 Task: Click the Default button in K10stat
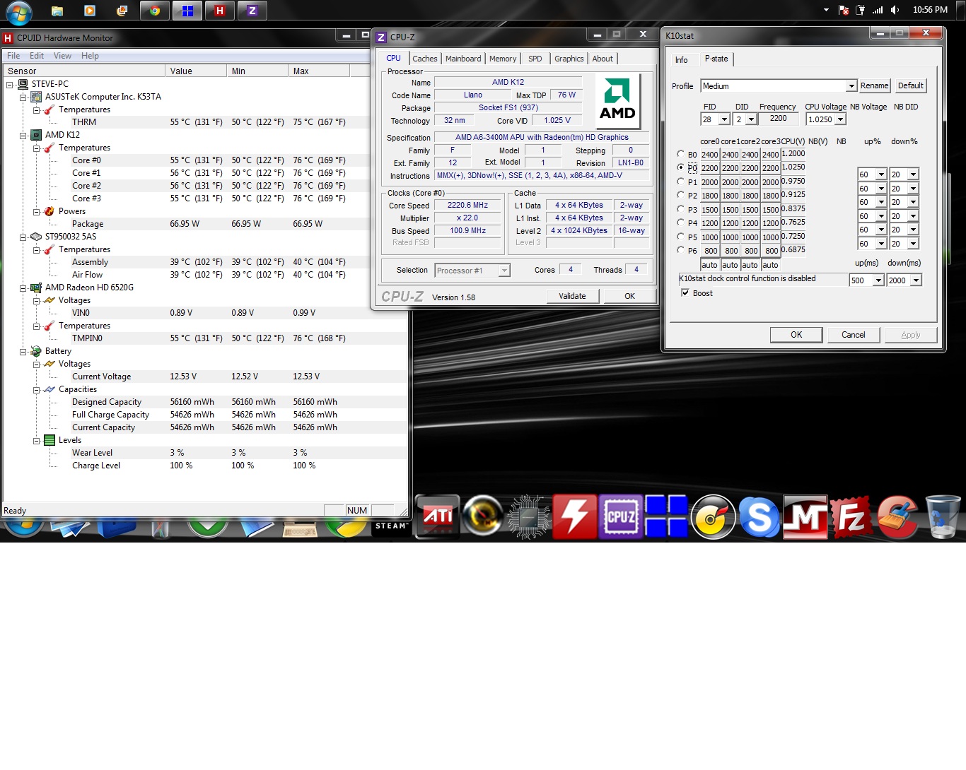[910, 85]
